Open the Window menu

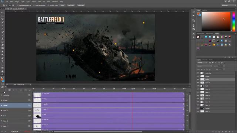(x=55, y=1)
